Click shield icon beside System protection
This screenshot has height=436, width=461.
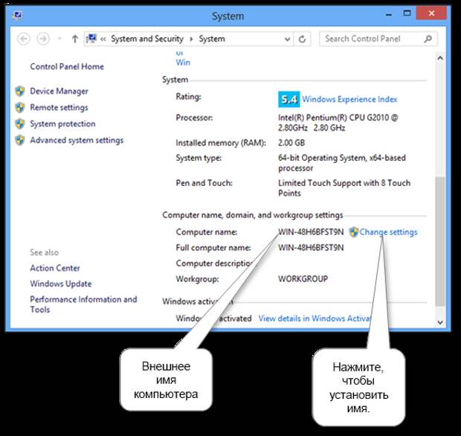click(20, 124)
